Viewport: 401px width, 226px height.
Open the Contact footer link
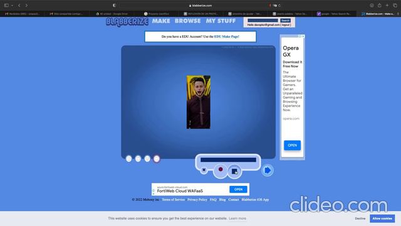234,200
